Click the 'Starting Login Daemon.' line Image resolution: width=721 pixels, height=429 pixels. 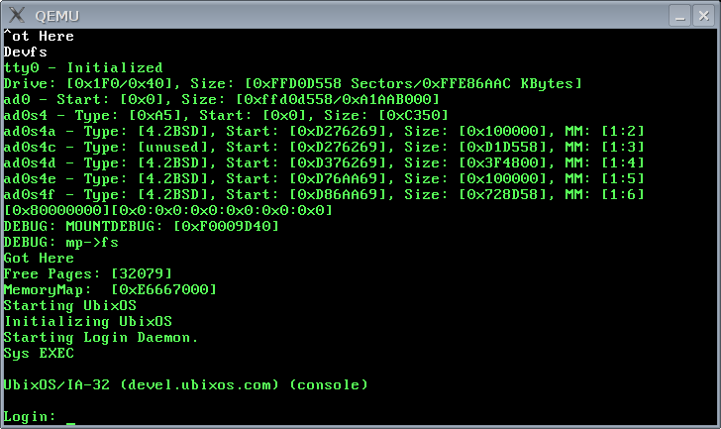point(101,337)
